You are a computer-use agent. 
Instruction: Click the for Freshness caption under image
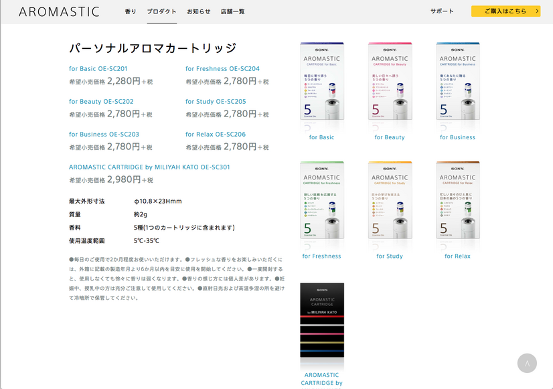point(321,256)
